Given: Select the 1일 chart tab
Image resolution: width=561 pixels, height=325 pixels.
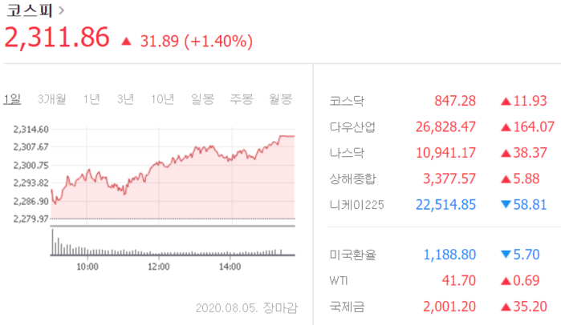Looking at the screenshot, I should click(x=12, y=99).
